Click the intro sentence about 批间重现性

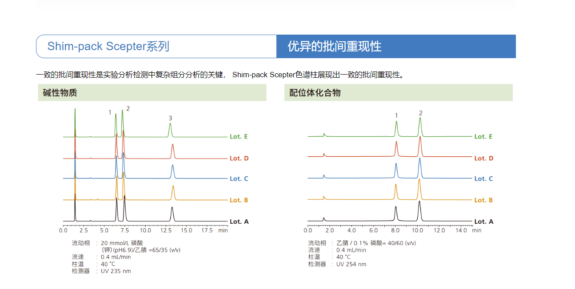pos(220,75)
